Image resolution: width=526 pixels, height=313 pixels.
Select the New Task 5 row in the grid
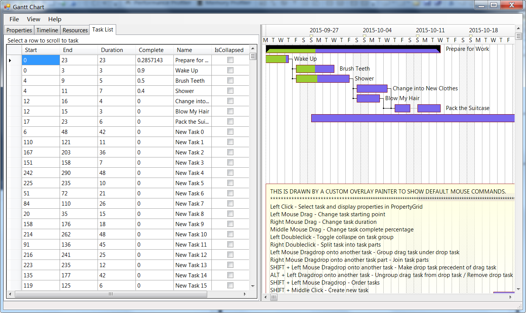pyautogui.click(x=114, y=183)
